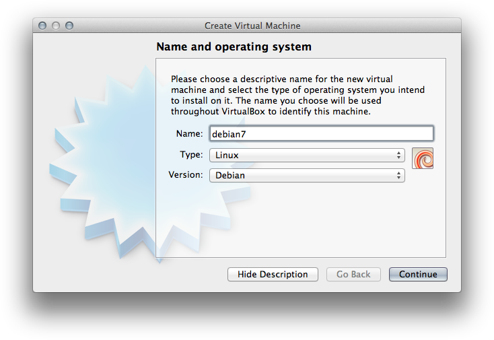Image resolution: width=494 pixels, height=340 pixels.
Task: Click the 'Create Virtual Machine' title text
Action: click(252, 26)
